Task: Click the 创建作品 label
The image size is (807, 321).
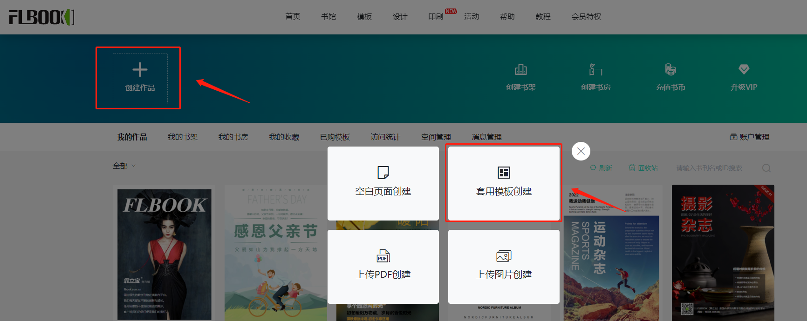Action: 140,87
